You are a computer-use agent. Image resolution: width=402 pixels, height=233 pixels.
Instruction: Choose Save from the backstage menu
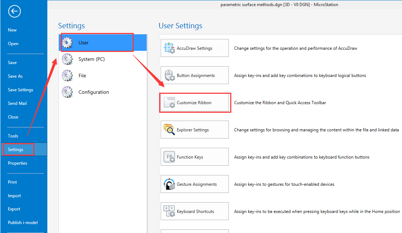12,62
